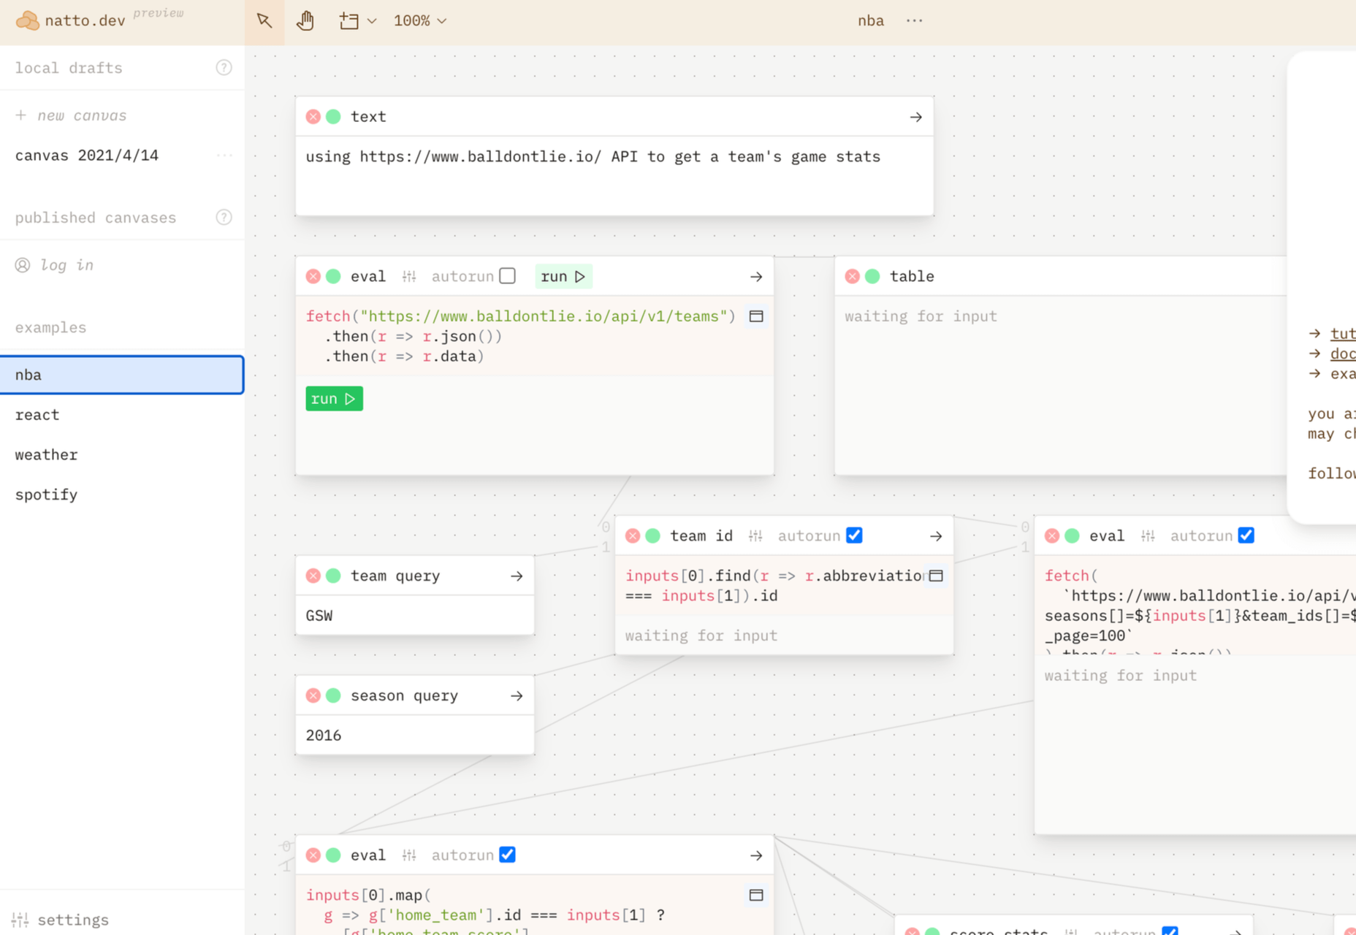Open canvas 2021/4/14 draft
Viewport: 1356px width, 935px height.
click(x=87, y=156)
